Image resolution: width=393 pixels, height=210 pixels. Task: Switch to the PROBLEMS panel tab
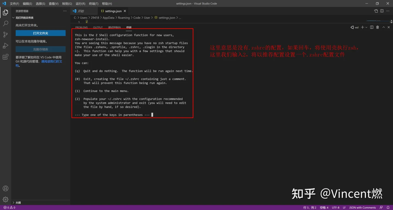click(x=81, y=28)
